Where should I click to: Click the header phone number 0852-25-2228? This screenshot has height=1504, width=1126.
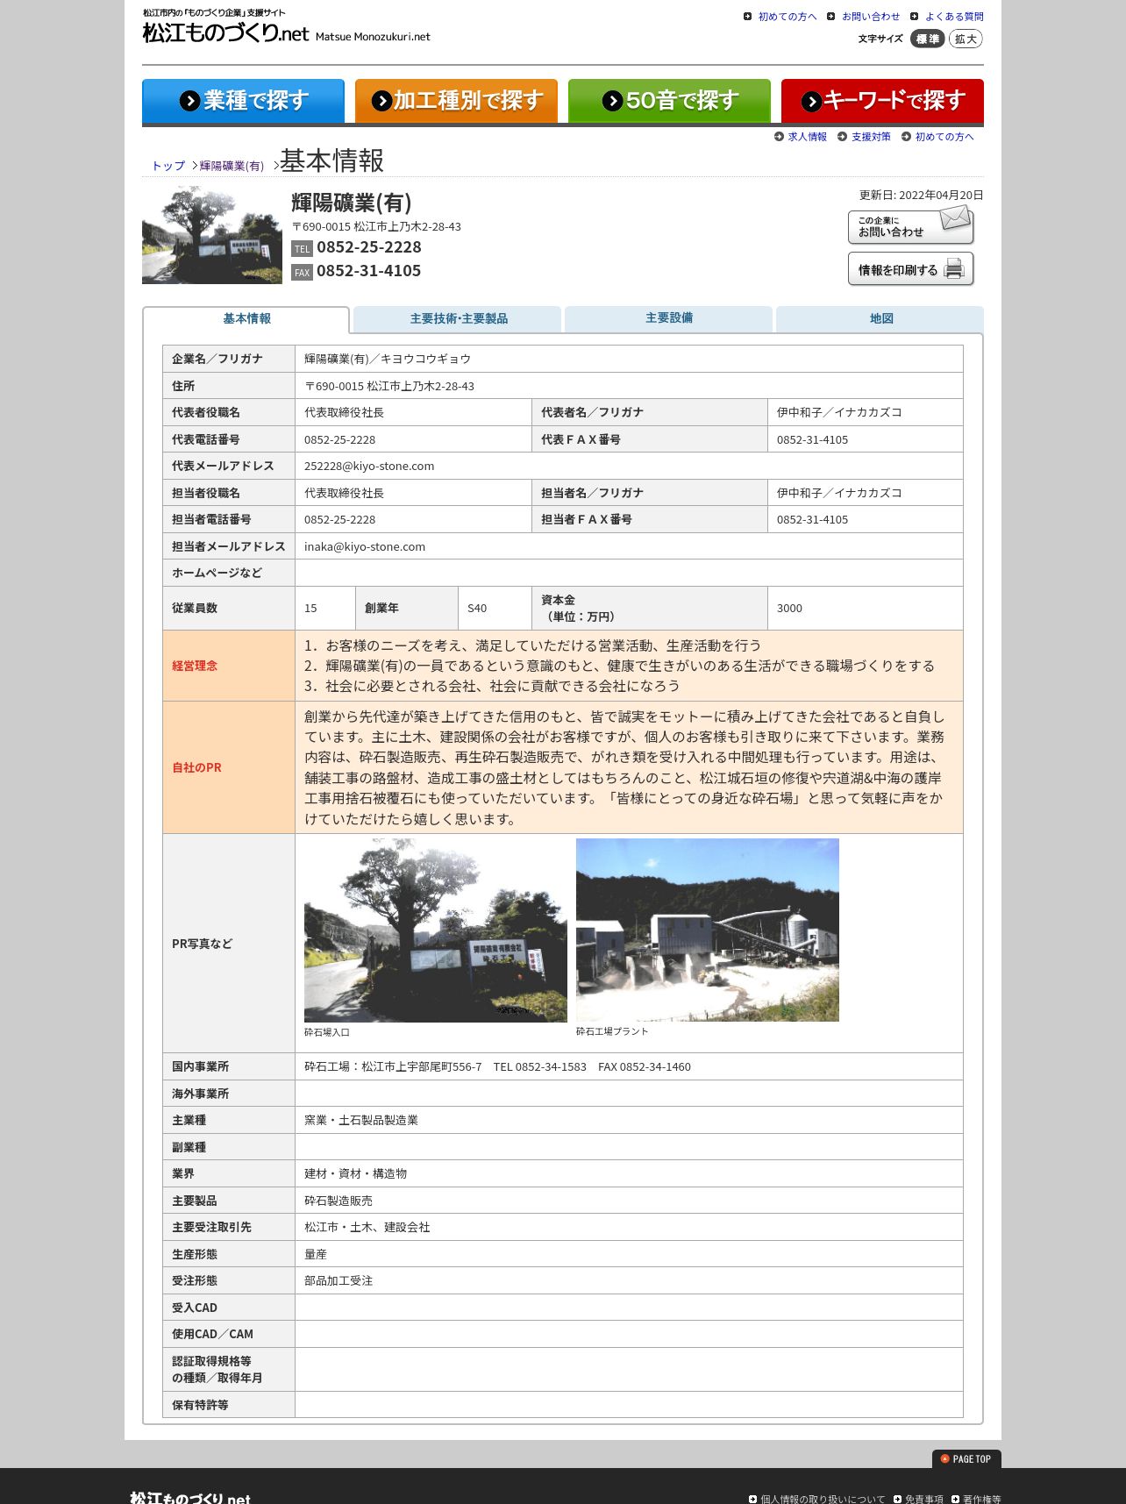click(369, 247)
